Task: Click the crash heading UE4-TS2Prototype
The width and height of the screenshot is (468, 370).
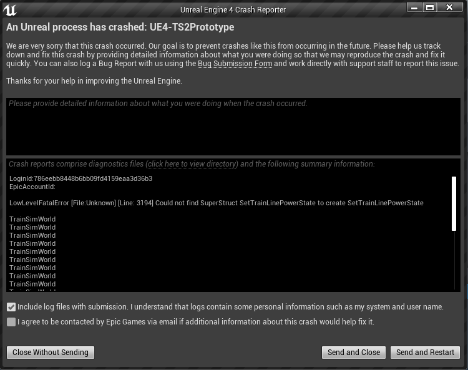Action: coord(192,27)
